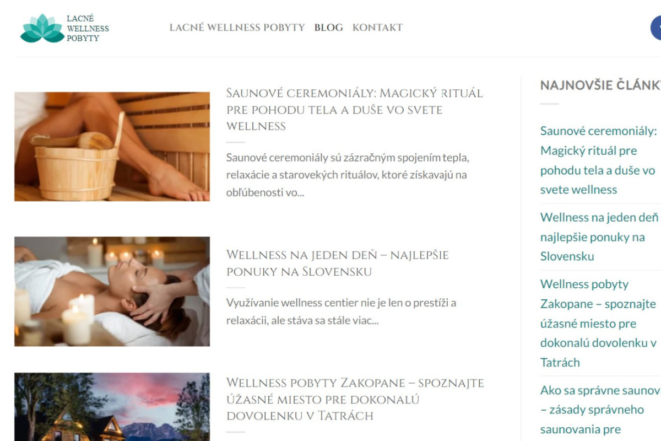This screenshot has width=661, height=441.
Task: Click the lotus flower logo icon
Action: [x=42, y=28]
